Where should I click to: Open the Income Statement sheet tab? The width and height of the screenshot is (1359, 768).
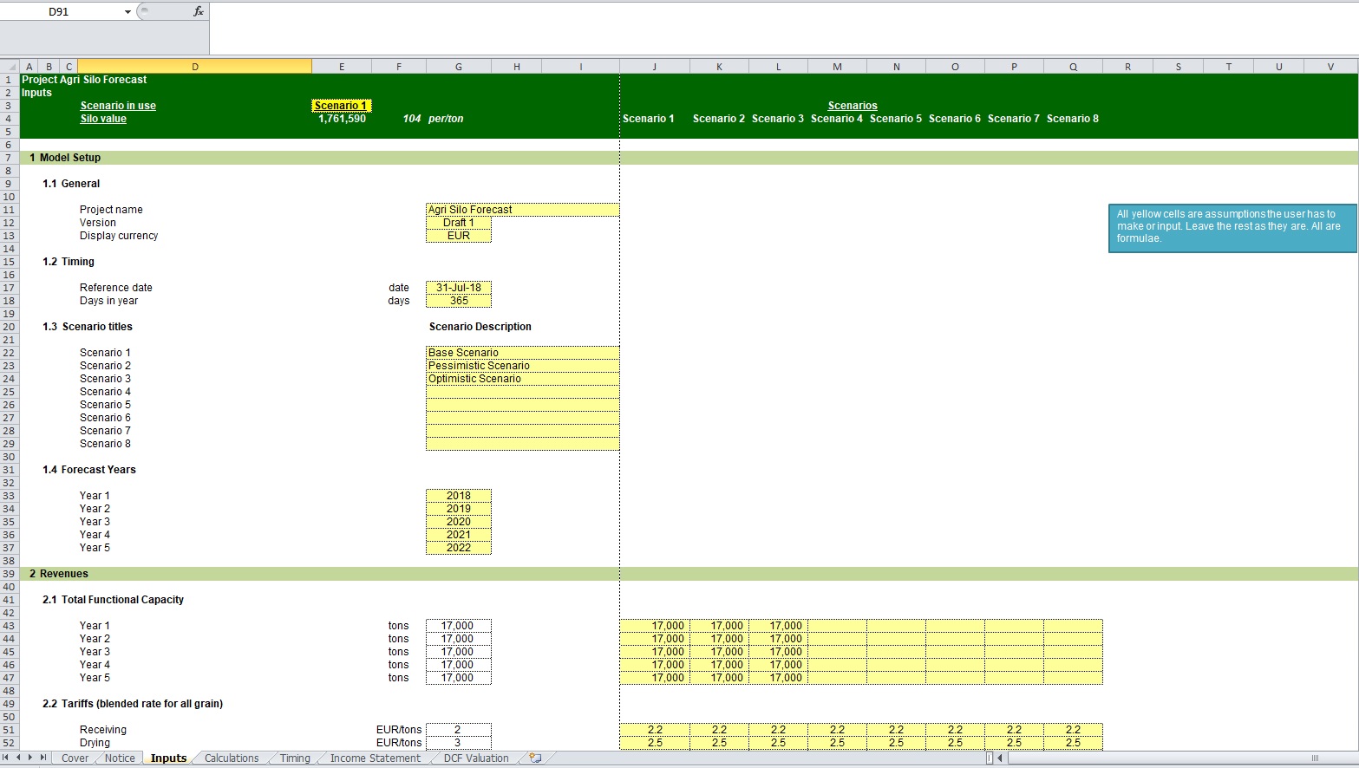coord(376,758)
